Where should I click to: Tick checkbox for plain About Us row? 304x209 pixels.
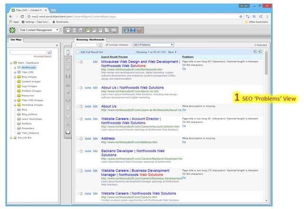[78, 106]
